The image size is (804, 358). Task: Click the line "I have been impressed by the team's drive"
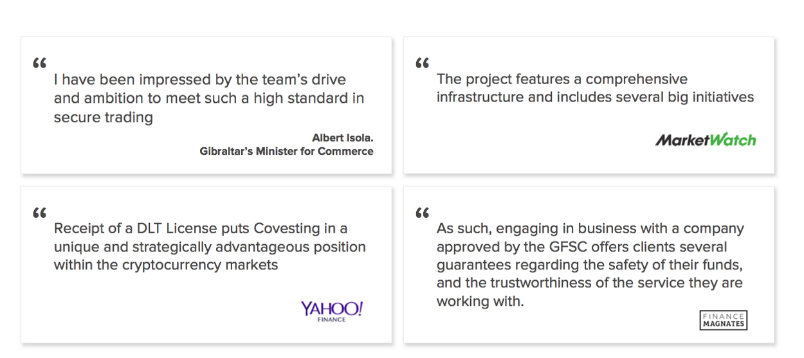point(199,80)
